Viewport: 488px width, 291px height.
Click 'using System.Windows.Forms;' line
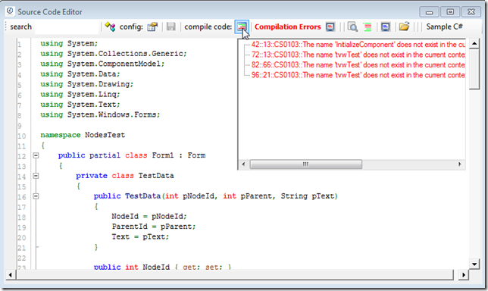coord(100,115)
